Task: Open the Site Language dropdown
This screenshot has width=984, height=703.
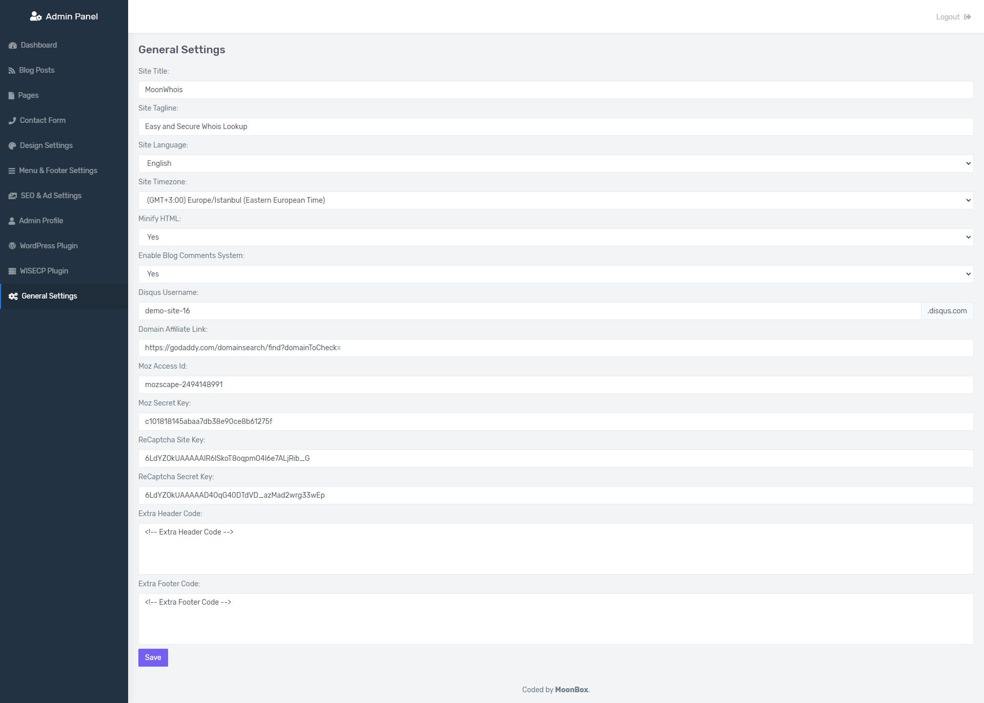Action: click(555, 163)
